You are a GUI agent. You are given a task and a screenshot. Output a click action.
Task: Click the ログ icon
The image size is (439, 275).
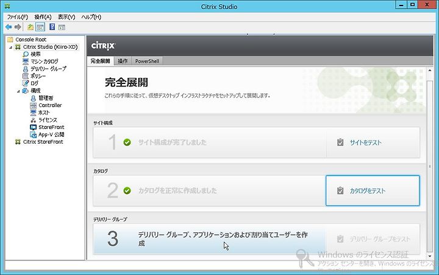click(x=26, y=83)
